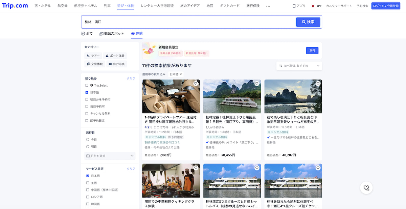The image size is (406, 209).
Task: Select the 旅行写真 category chip
Action: [x=116, y=64]
